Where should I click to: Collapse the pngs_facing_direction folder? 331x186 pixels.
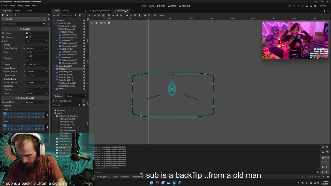pyautogui.click(x=55, y=116)
